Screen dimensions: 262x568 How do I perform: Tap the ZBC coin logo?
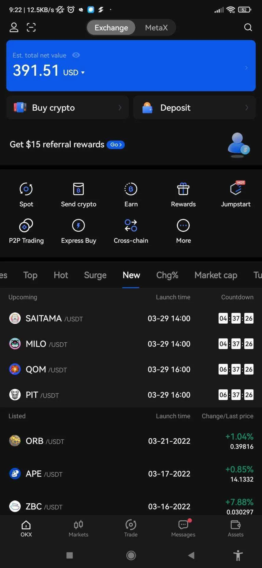click(x=15, y=506)
